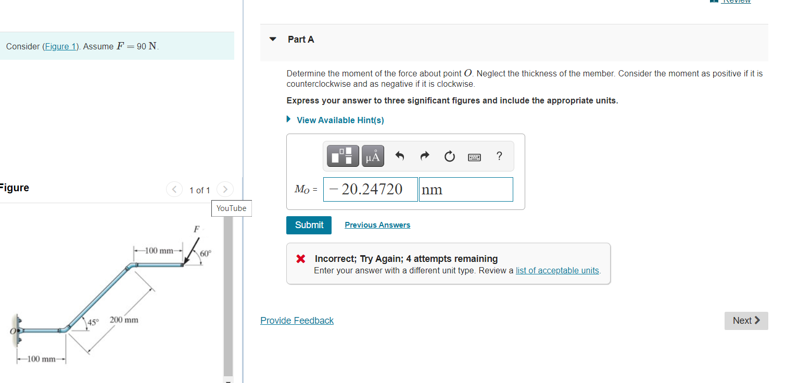Advance with the Next button
This screenshot has height=383, width=786.
coord(745,321)
